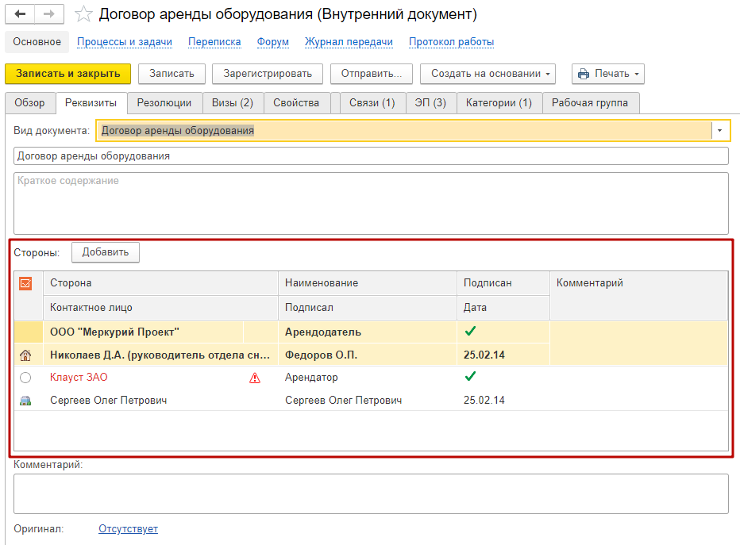Click into the Краткое содержание text field

(x=371, y=203)
